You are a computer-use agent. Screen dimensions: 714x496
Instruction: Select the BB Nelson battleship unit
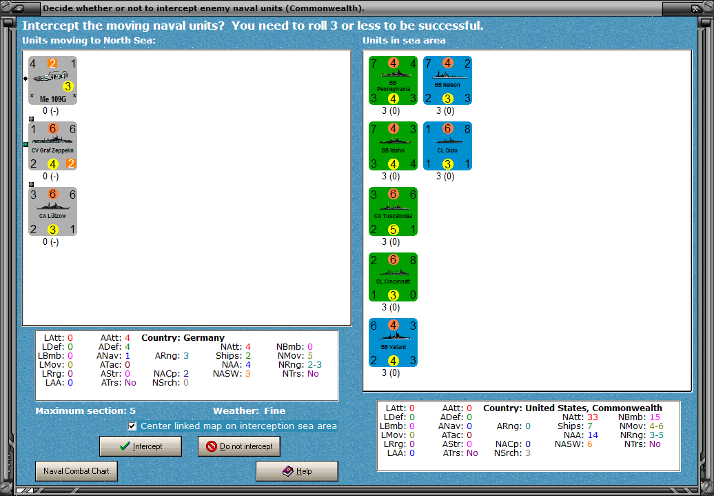click(x=447, y=81)
